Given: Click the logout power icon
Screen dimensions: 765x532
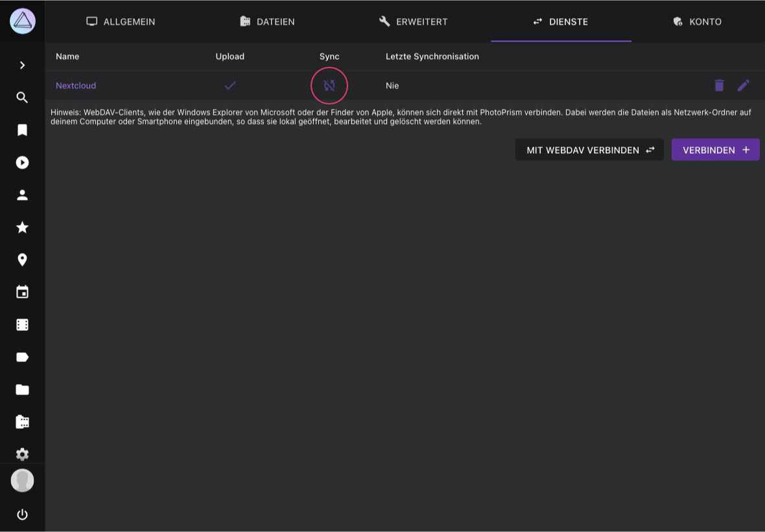Looking at the screenshot, I should point(23,514).
